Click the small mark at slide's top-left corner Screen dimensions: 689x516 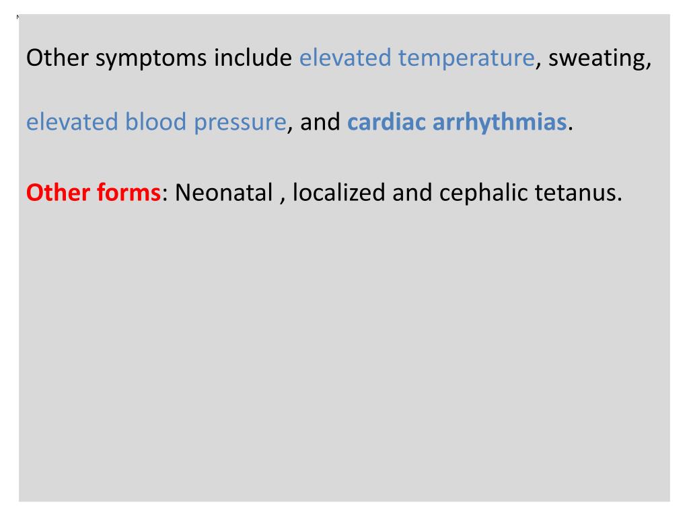[x=17, y=17]
